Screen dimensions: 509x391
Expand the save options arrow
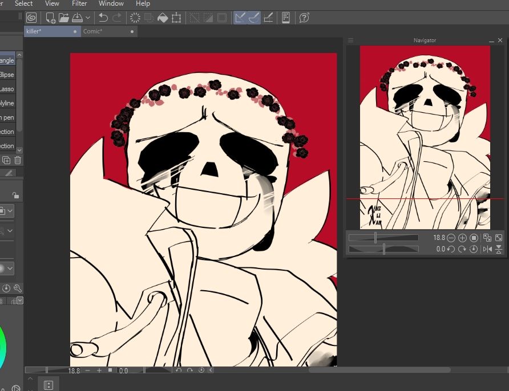(88, 18)
